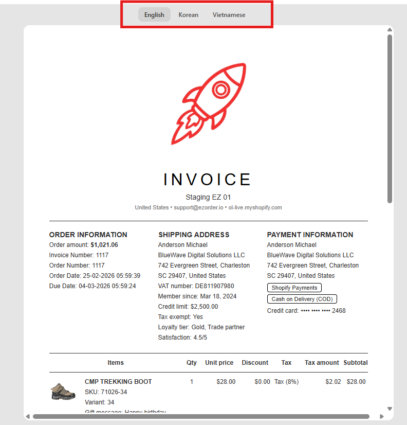This screenshot has height=425, width=407.
Task: Switch to the Vietnamese language tab
Action: pyautogui.click(x=229, y=14)
